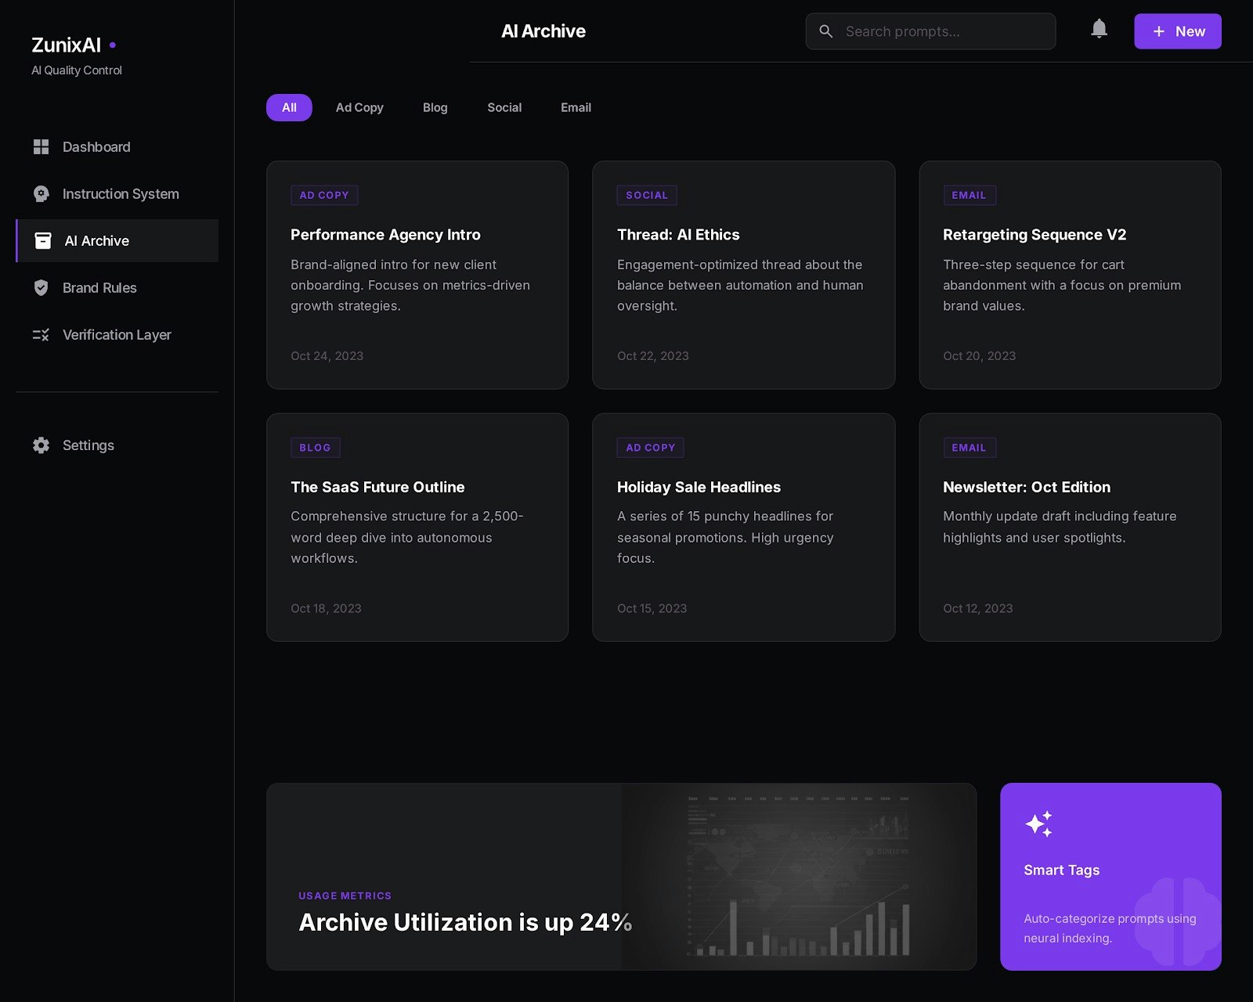Screen dimensions: 1253x1002
Task: Click the search magnifier icon
Action: pos(826,31)
